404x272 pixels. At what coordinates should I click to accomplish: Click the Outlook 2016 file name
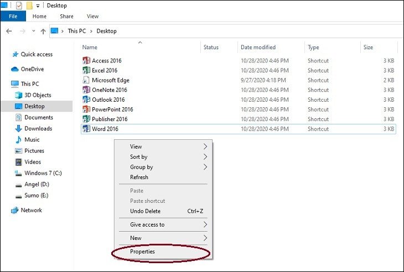pyautogui.click(x=108, y=100)
